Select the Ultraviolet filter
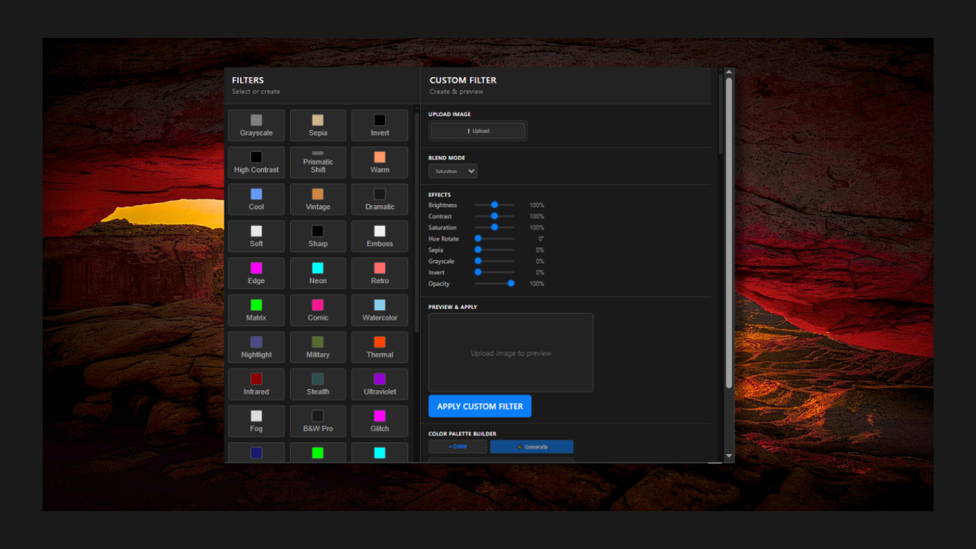 pyautogui.click(x=379, y=384)
